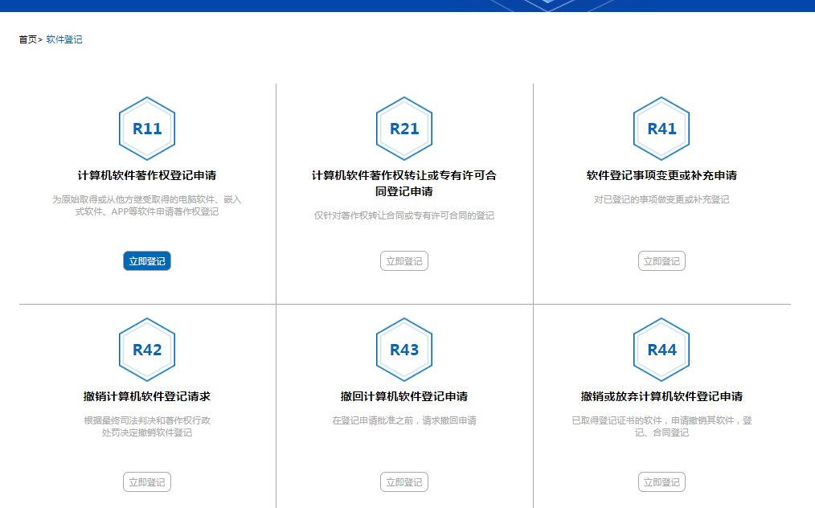Click title 撤回计算机软件登记申请
815x508 pixels.
(404, 394)
